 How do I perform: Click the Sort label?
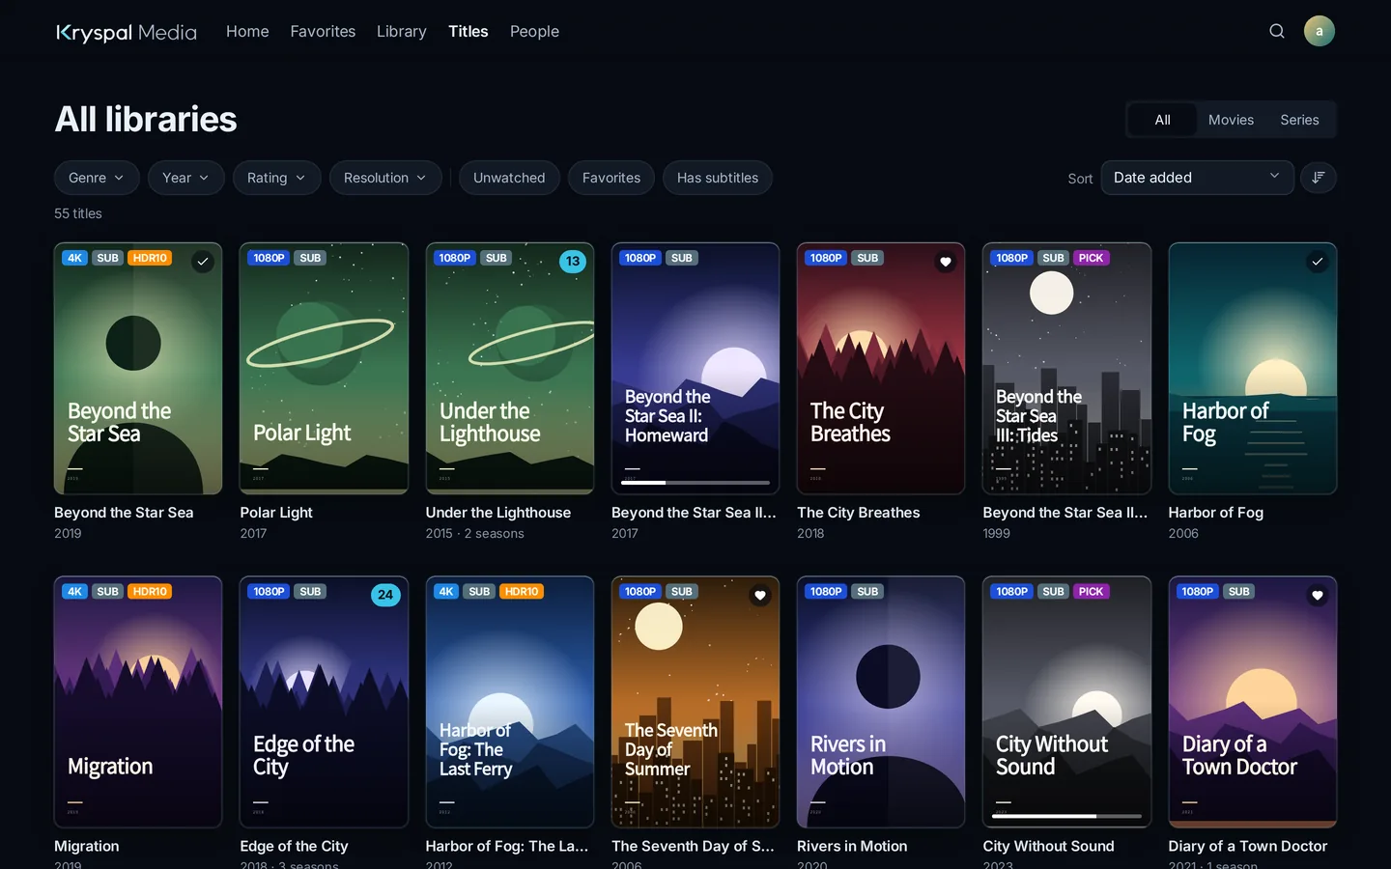[1080, 179]
